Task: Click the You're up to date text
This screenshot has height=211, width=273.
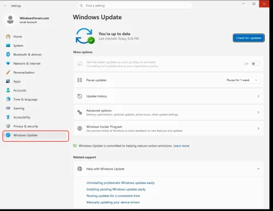Action: tap(114, 34)
